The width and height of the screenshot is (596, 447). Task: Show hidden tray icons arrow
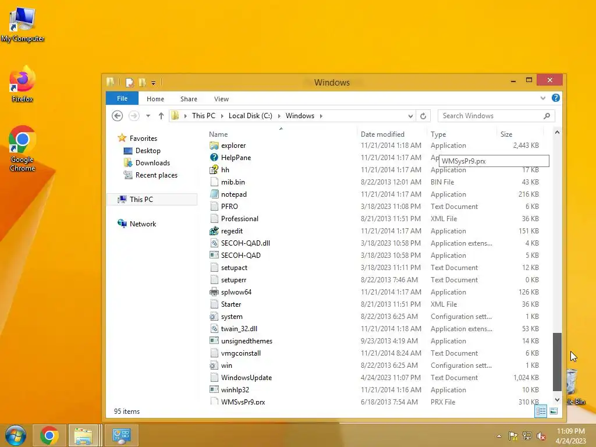pyautogui.click(x=499, y=436)
